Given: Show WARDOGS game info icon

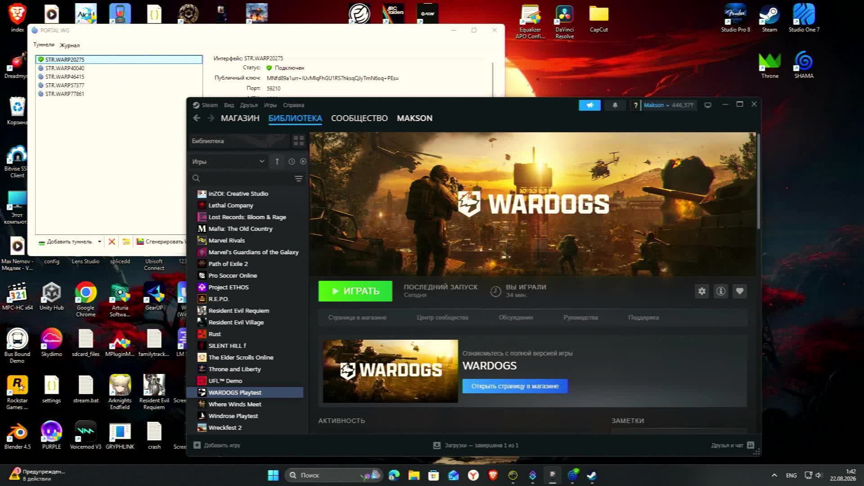Looking at the screenshot, I should tap(720, 291).
